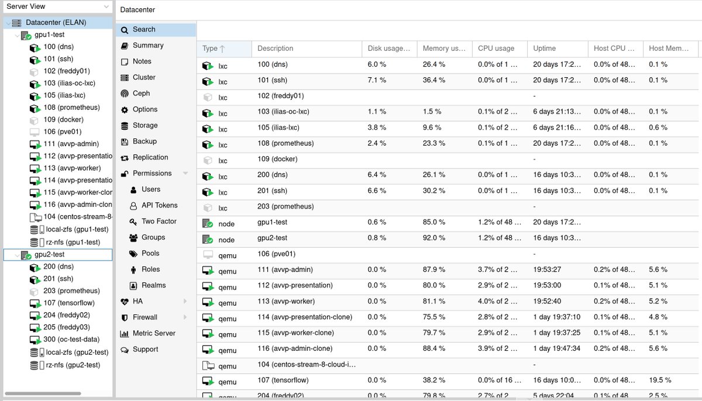Click the API Tokens user icon
This screenshot has height=401, width=702.
tap(133, 206)
